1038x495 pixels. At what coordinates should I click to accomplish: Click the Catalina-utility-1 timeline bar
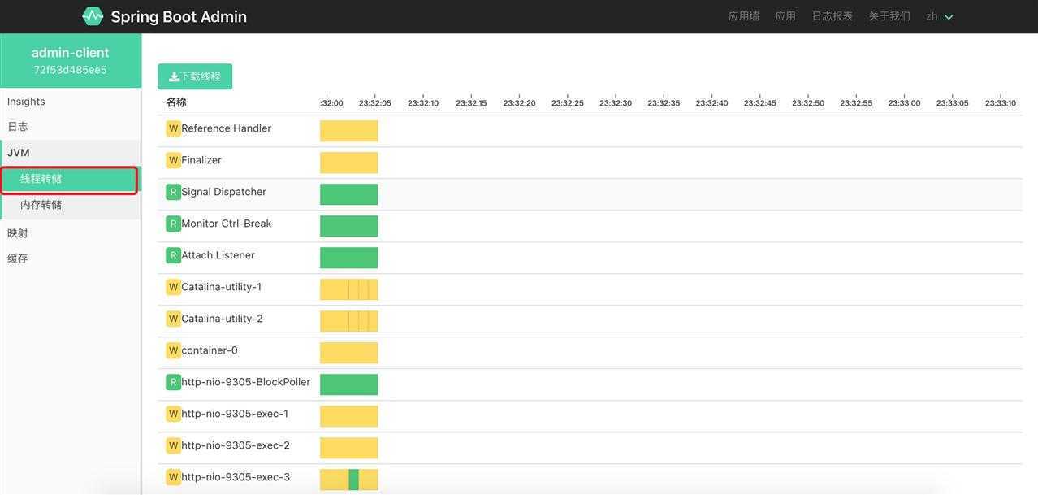click(x=349, y=289)
